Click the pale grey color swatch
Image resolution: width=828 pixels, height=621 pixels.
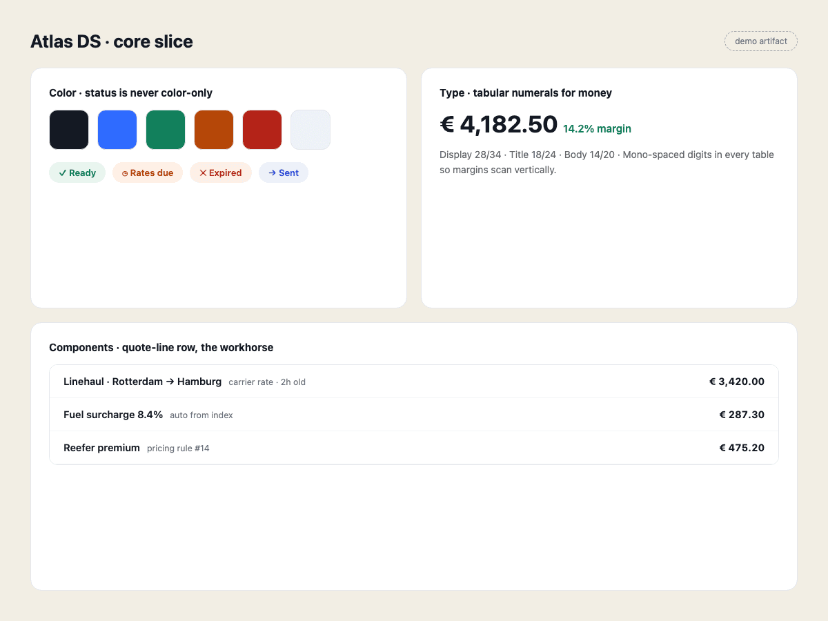(310, 130)
